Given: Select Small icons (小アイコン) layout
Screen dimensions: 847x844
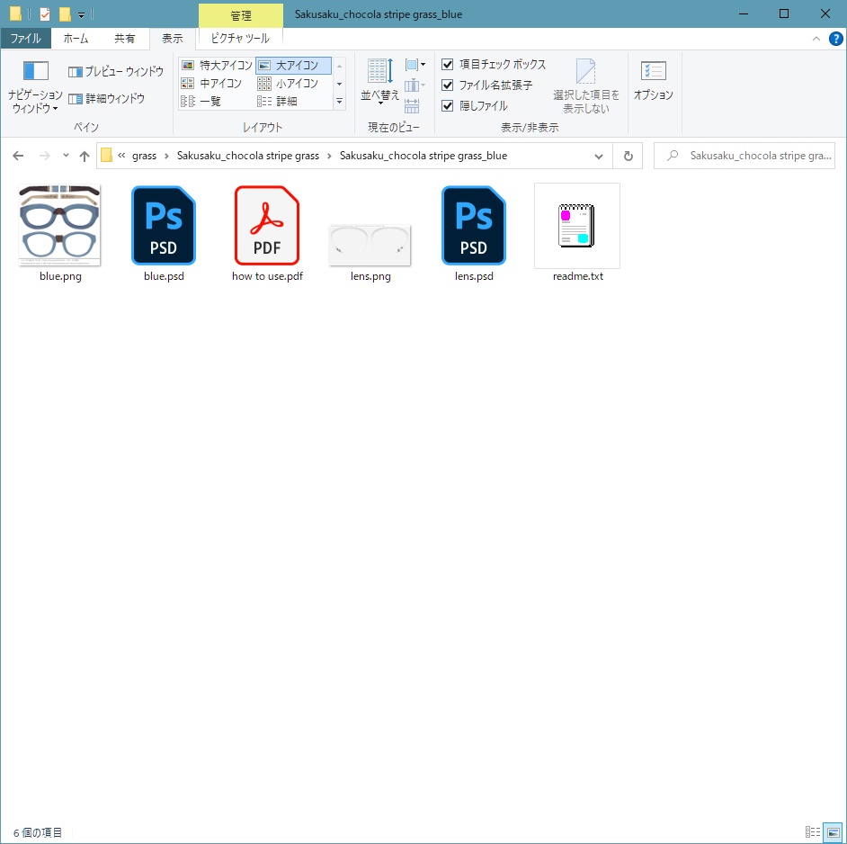Looking at the screenshot, I should [288, 84].
